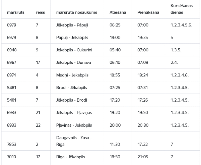Click running days '1.3.5.' for Cukuriņi
The height and width of the screenshot is (165, 201).
[x=176, y=50]
